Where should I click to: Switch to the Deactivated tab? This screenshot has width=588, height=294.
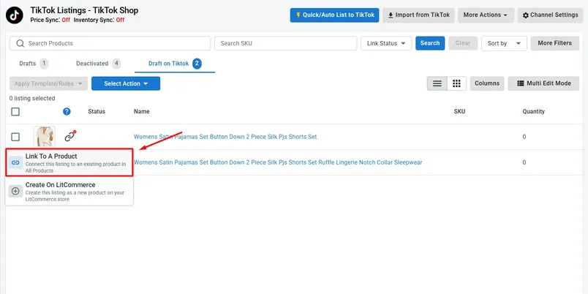click(98, 64)
